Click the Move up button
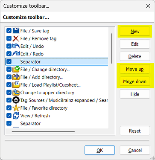The height and width of the screenshot is (160, 155). pyautogui.click(x=135, y=69)
